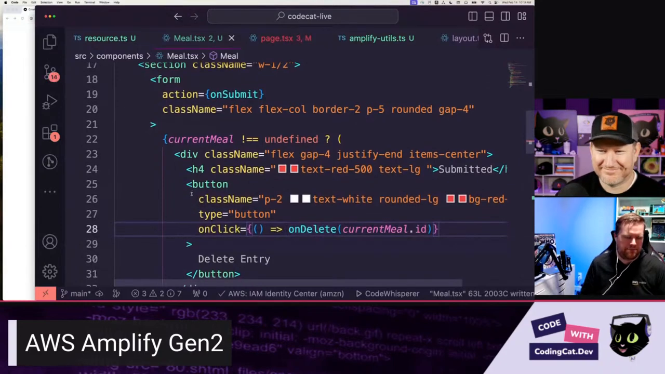The width and height of the screenshot is (665, 374).
Task: Open the first red swatch before text-red-500
Action: (x=282, y=169)
